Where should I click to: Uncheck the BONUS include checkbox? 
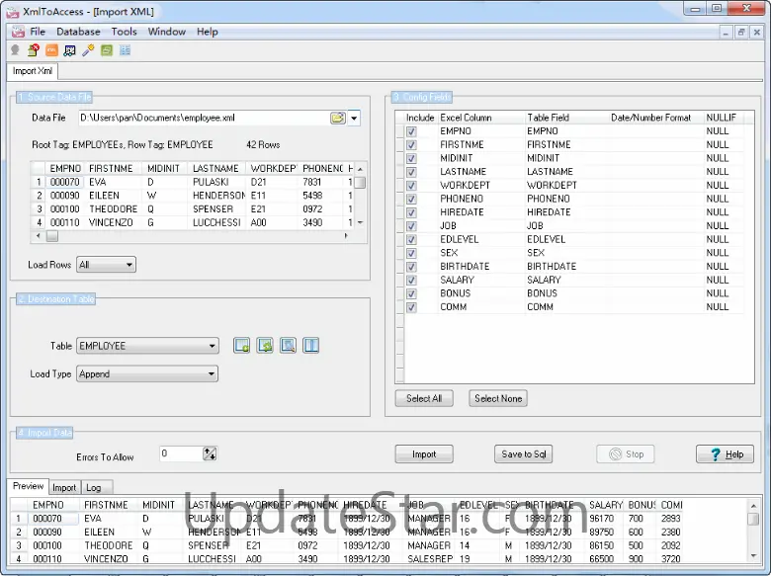pyautogui.click(x=411, y=293)
